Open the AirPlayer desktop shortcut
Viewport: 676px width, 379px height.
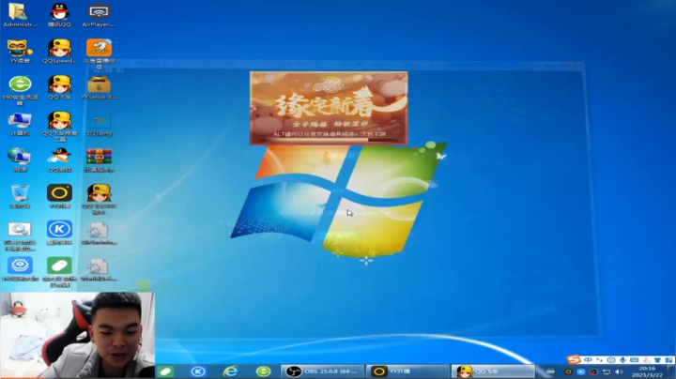pyautogui.click(x=99, y=15)
